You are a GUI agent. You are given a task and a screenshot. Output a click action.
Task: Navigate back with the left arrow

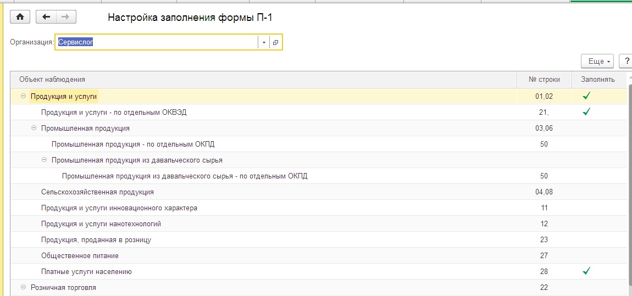click(46, 17)
